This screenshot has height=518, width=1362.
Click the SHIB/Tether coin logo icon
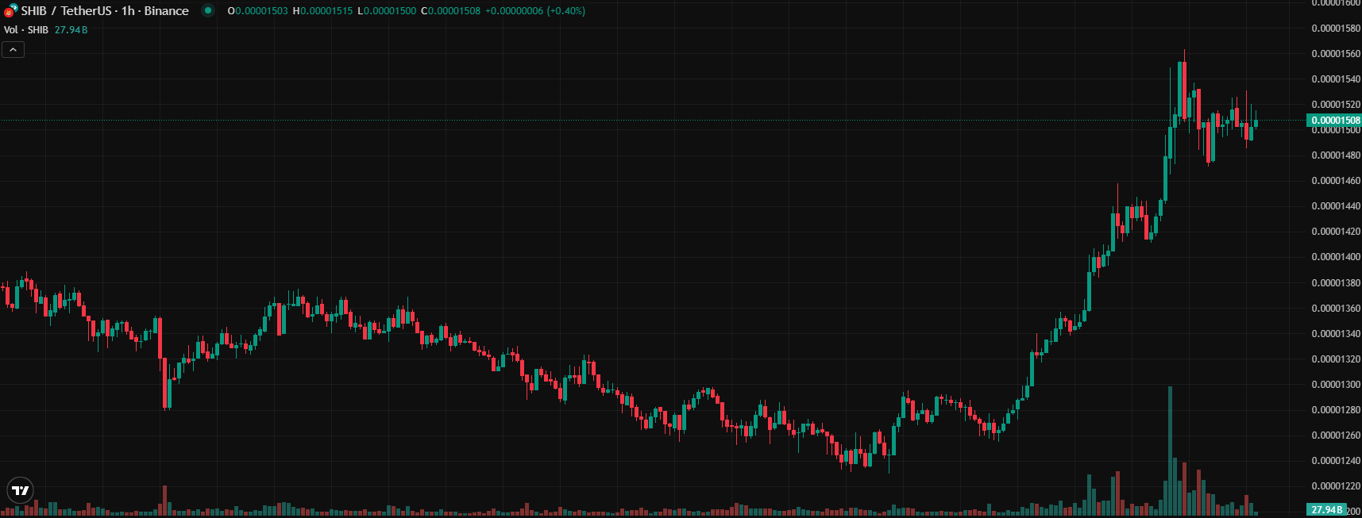[11, 10]
